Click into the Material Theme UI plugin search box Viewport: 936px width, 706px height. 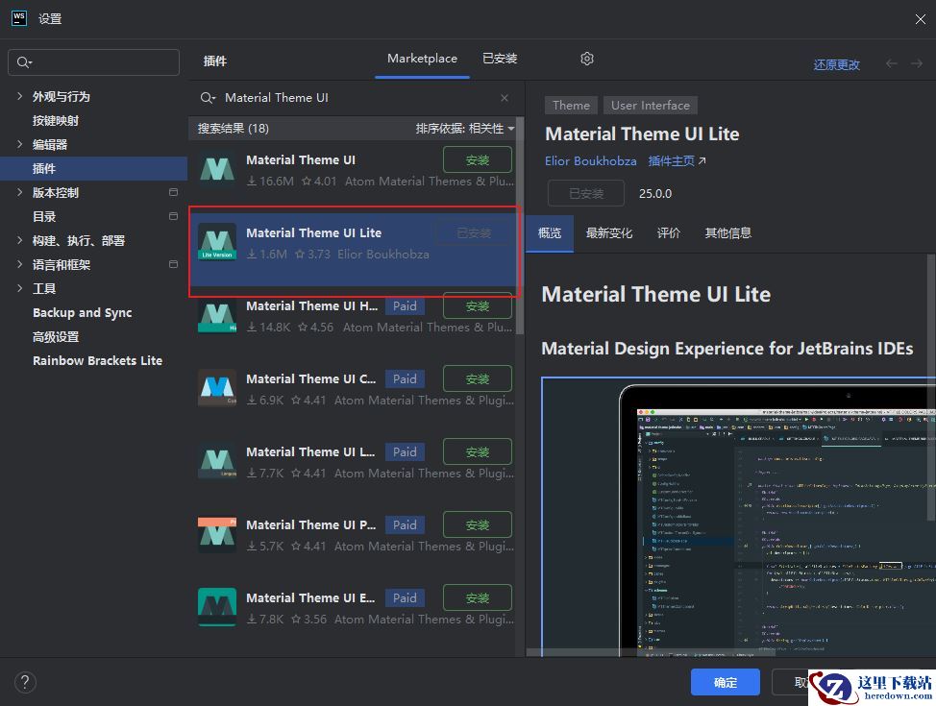pos(358,98)
